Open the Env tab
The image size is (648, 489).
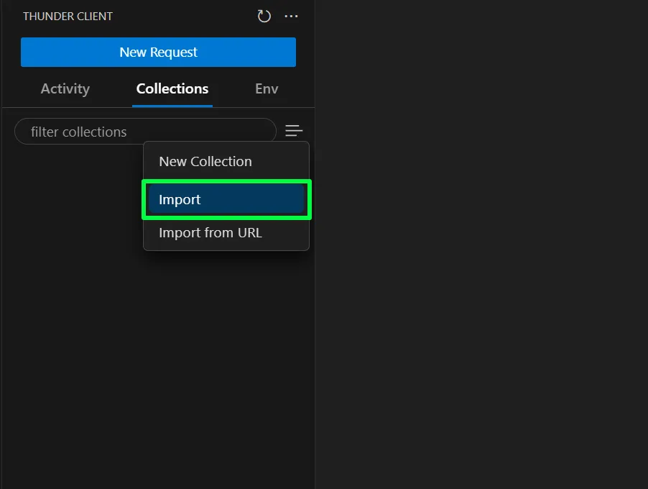tap(267, 88)
